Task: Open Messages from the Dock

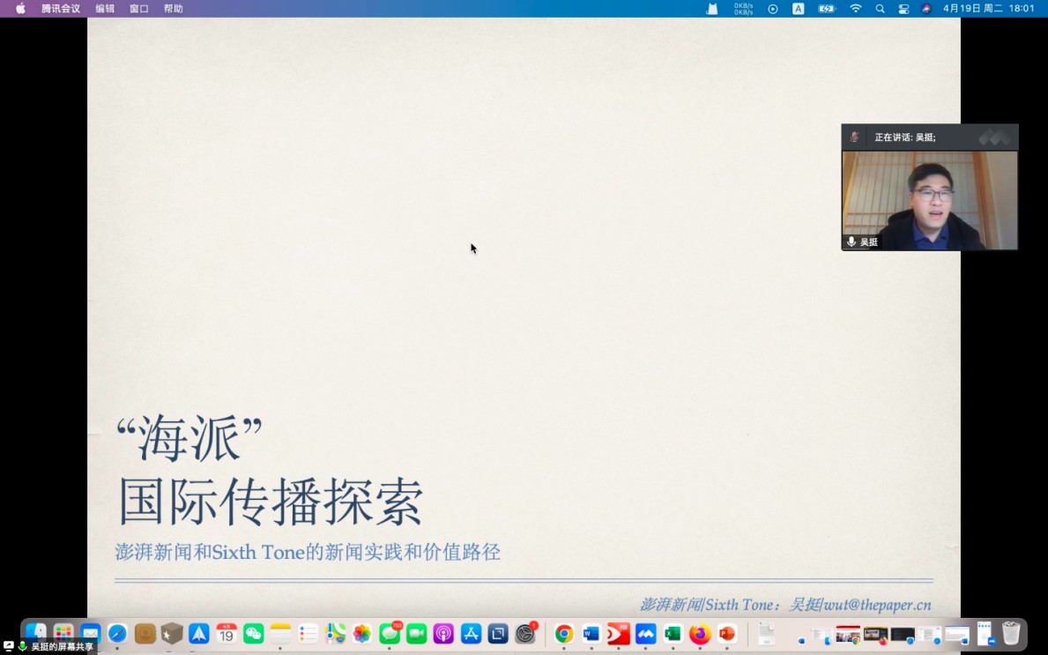Action: 390,634
